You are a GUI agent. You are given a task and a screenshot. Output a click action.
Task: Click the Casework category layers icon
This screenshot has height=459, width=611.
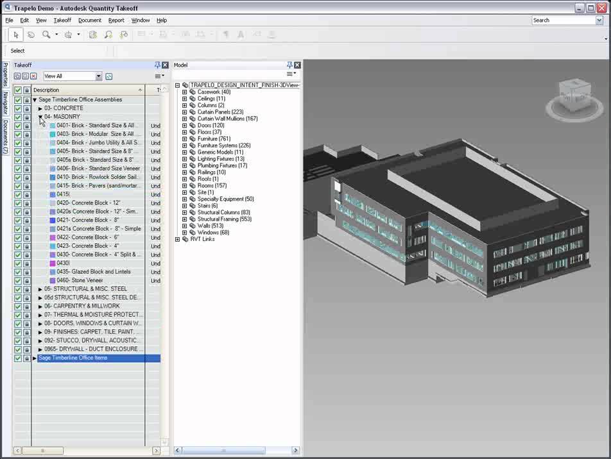pos(193,92)
